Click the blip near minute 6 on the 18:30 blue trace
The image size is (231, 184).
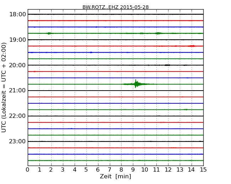pos(97,27)
